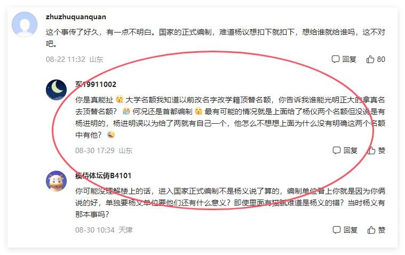
Task: Click reply bubble icon on 08-30 10:34 comment
Action: (x=337, y=230)
